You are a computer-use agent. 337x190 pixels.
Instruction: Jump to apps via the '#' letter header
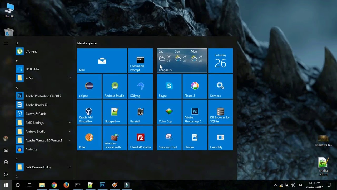tap(17, 61)
